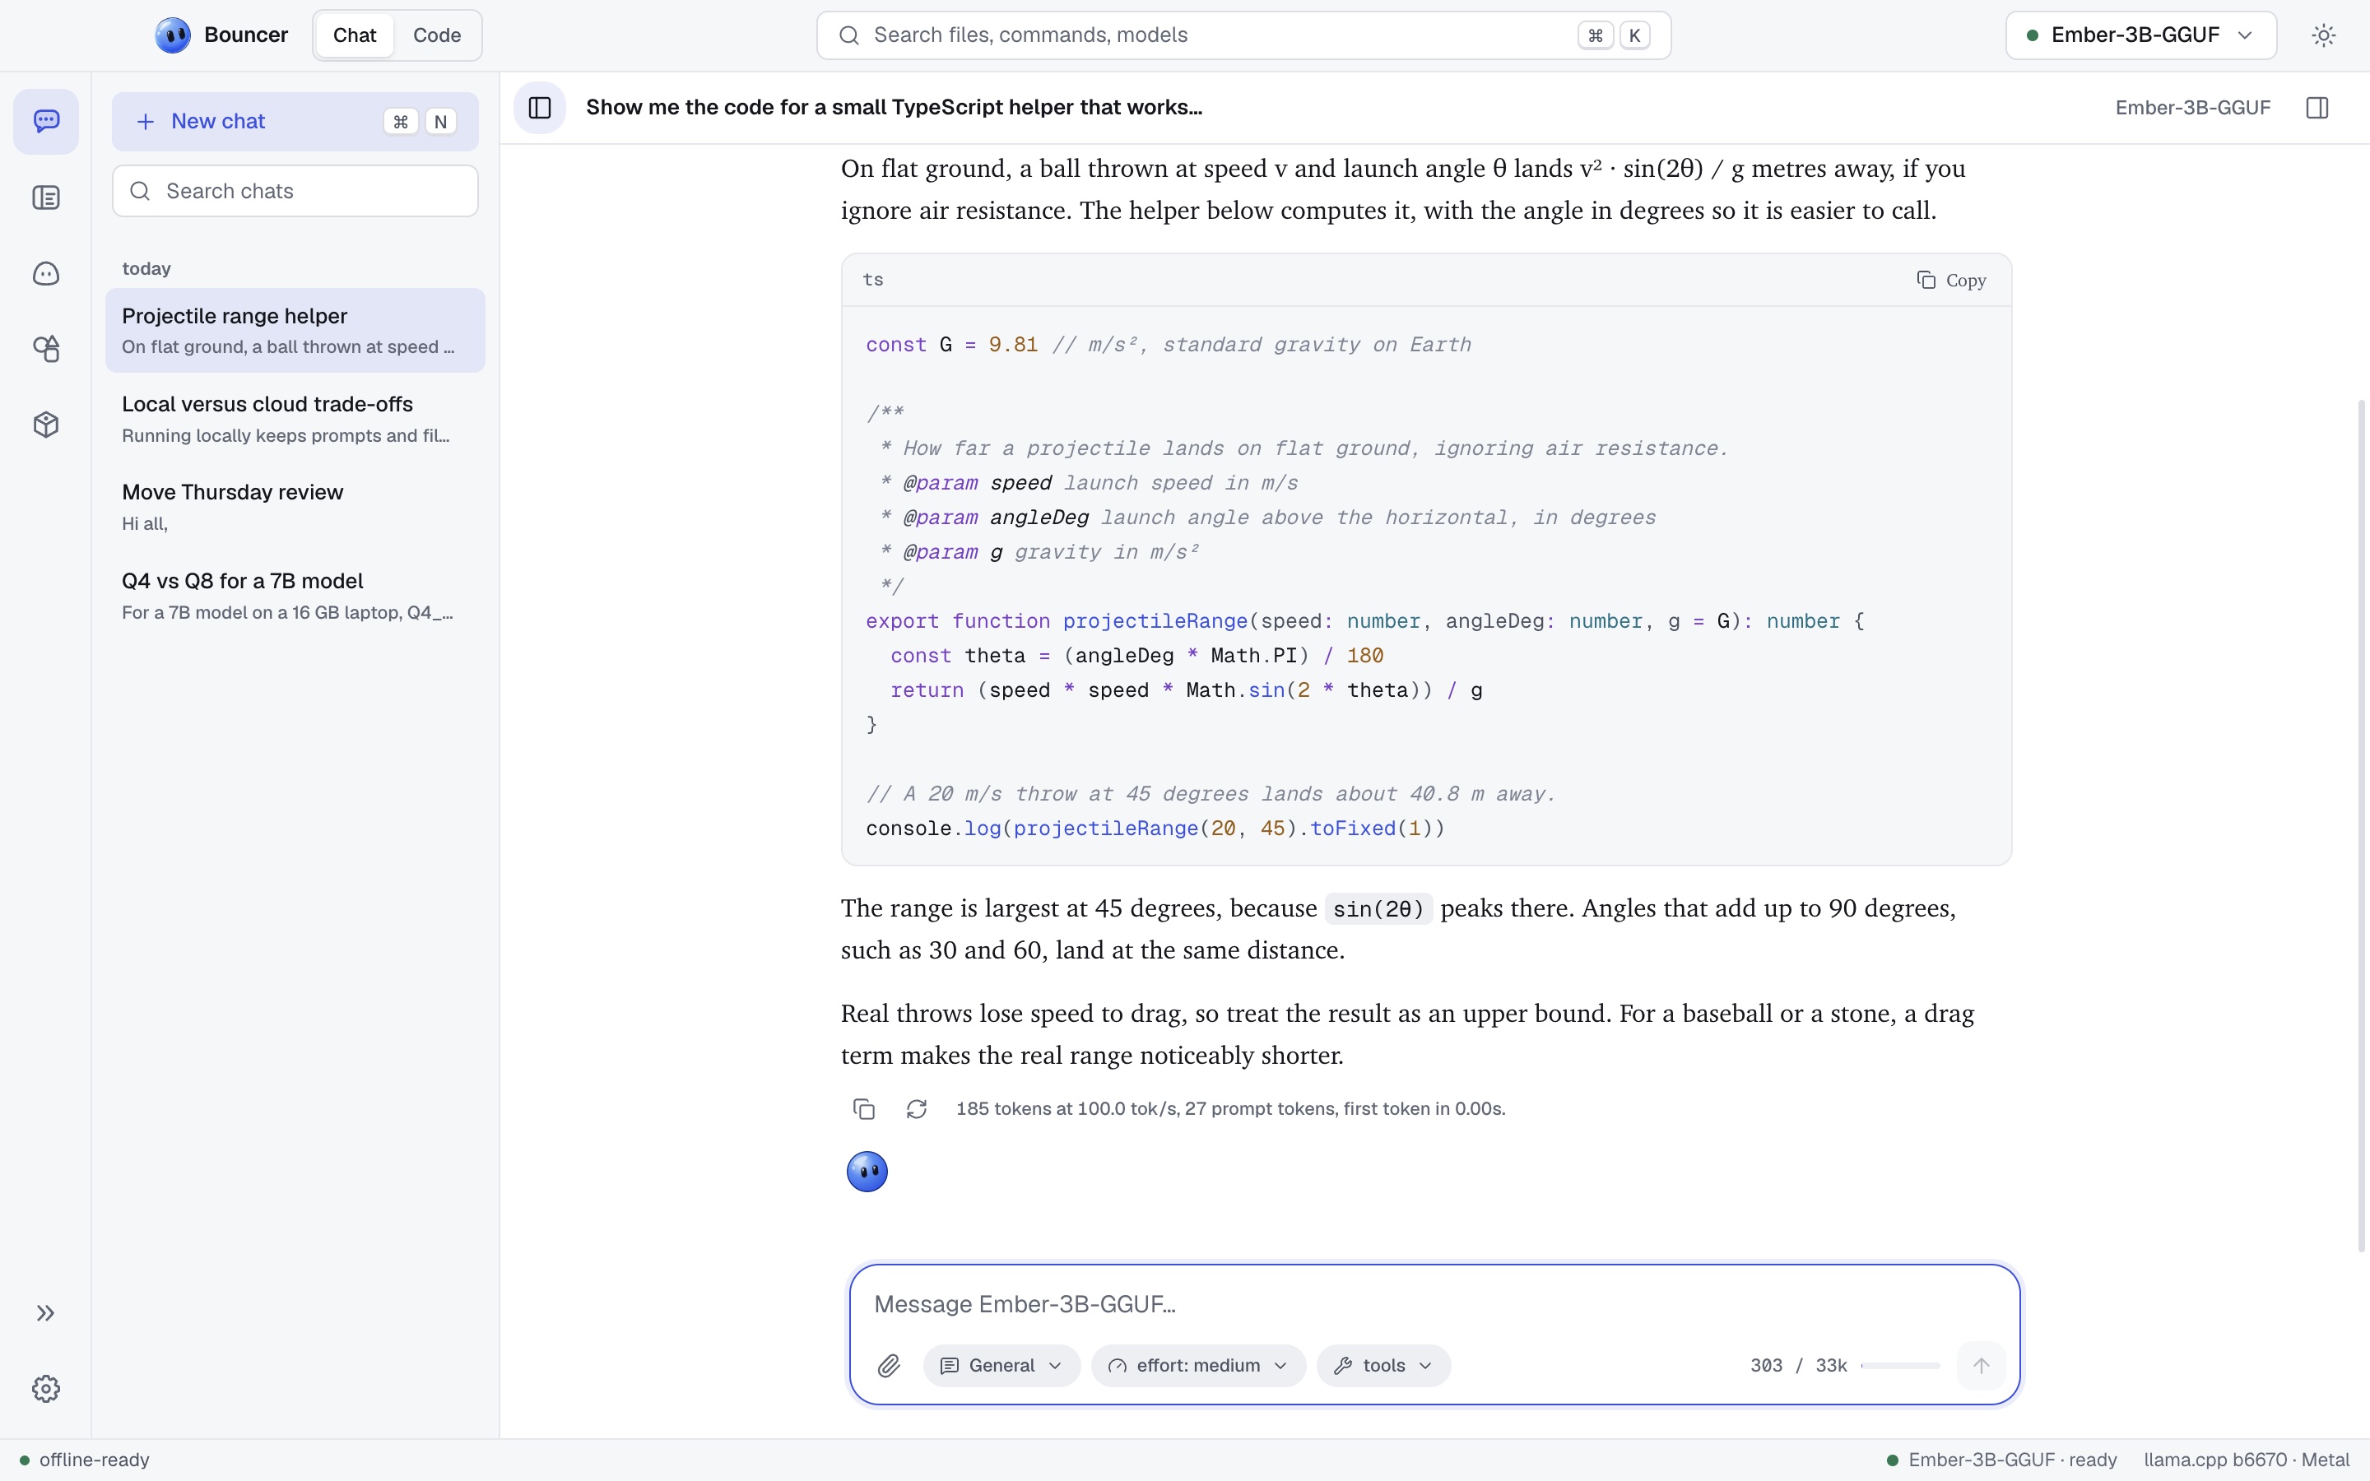Click the Bouncer logo

(x=174, y=35)
